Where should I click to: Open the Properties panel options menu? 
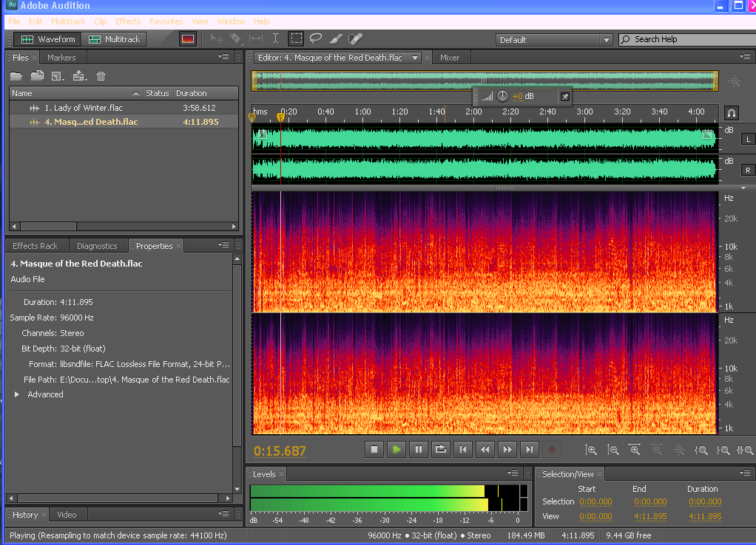[x=223, y=245]
